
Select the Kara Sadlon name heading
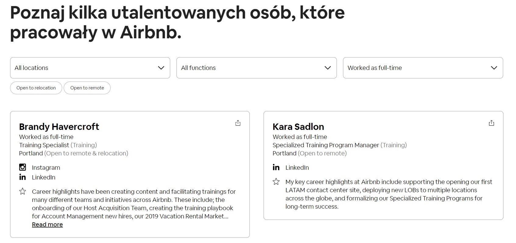click(x=298, y=127)
